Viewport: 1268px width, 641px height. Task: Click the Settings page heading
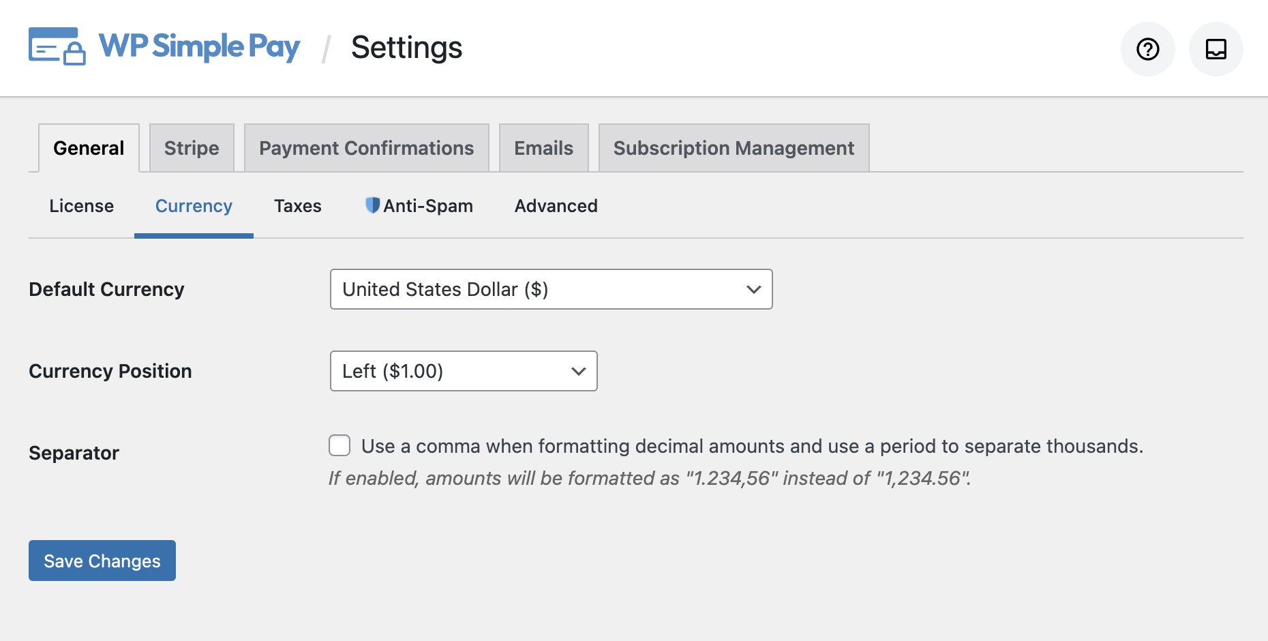coord(406,47)
